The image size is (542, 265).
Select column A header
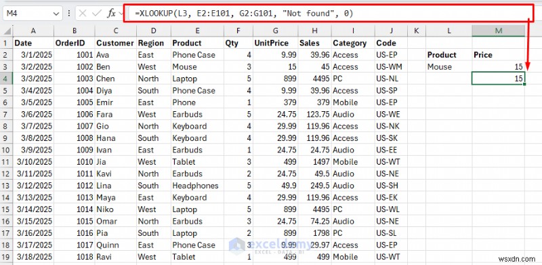point(33,31)
